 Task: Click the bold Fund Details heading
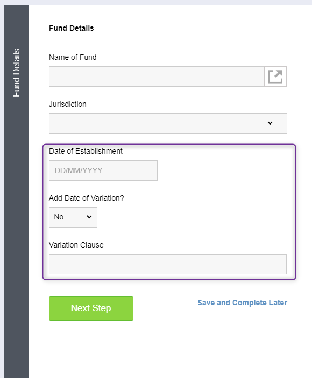click(x=72, y=28)
